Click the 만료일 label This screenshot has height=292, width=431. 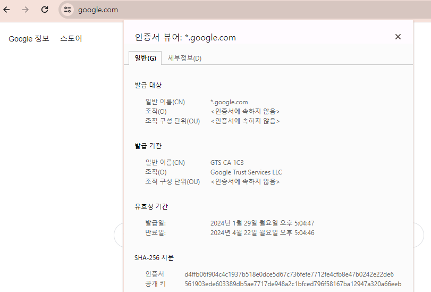(156, 233)
